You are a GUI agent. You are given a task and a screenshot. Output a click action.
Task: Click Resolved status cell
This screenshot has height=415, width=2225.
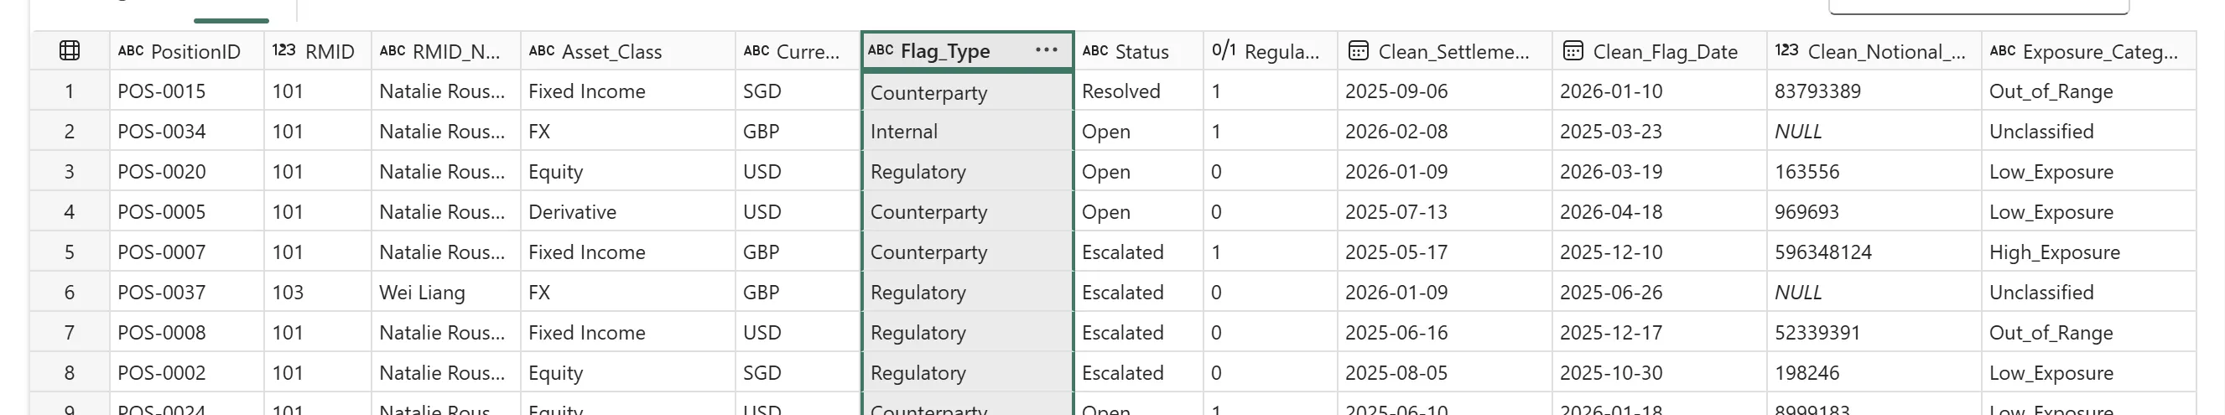point(1138,91)
